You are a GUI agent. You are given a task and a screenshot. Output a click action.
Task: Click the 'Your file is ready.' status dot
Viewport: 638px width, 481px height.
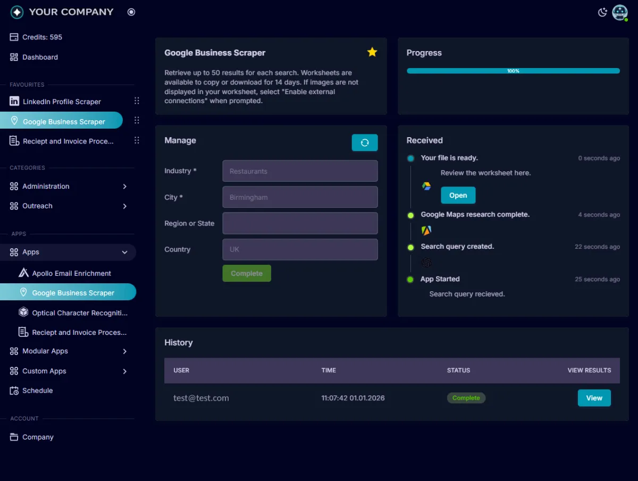point(410,158)
